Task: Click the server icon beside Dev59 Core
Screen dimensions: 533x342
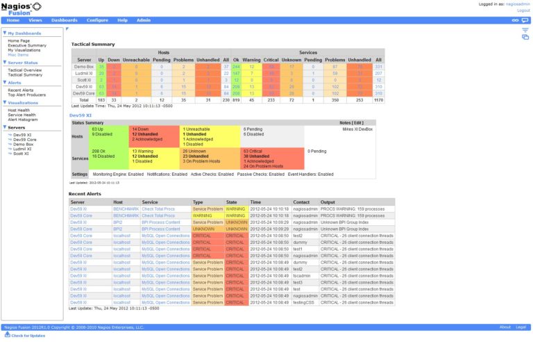Action: 10,139
